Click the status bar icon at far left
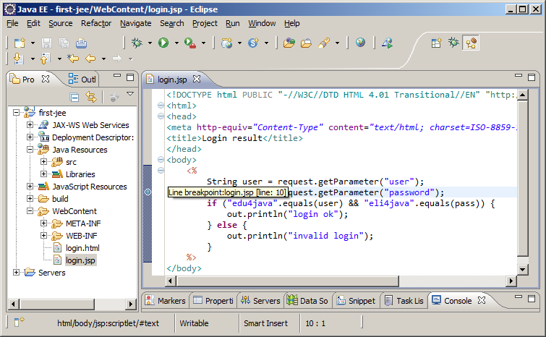Screen dimensions: 546x337 pos(19,322)
